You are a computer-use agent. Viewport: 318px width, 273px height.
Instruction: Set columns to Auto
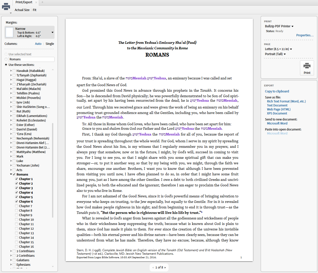coord(38,44)
